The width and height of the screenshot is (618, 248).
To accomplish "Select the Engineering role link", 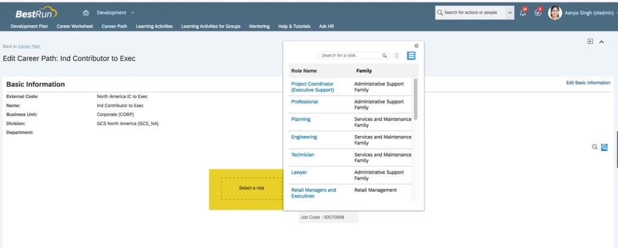I will (x=304, y=137).
